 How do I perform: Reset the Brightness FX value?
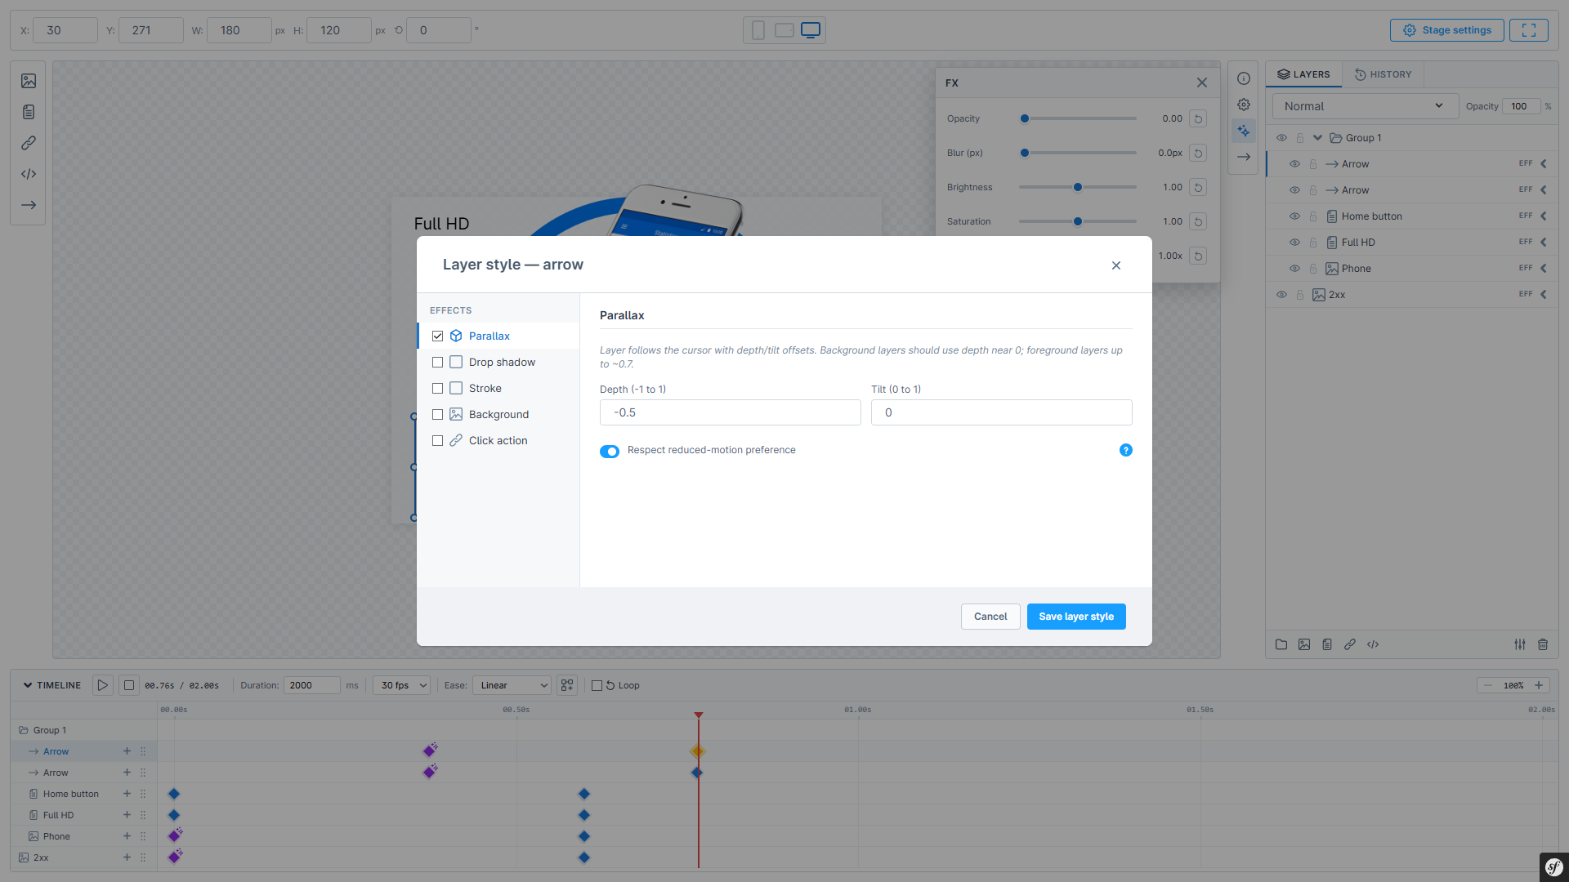(1198, 187)
